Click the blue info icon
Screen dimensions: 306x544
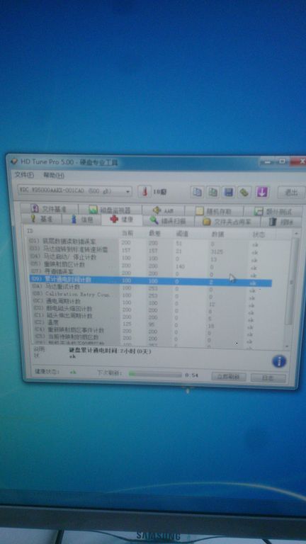pos(279,361)
